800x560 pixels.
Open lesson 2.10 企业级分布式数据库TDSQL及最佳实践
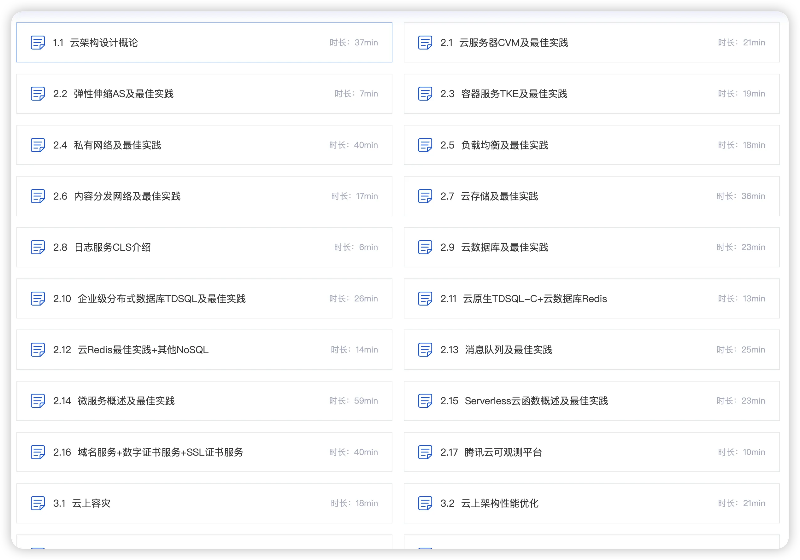tap(204, 299)
